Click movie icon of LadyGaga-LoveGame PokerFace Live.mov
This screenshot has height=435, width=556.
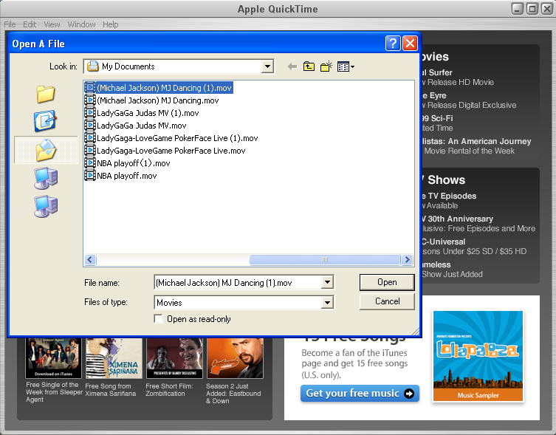[90, 151]
